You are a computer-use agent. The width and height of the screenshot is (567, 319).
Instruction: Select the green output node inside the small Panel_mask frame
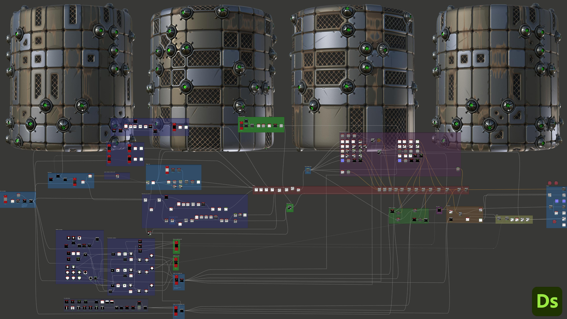tap(290, 207)
